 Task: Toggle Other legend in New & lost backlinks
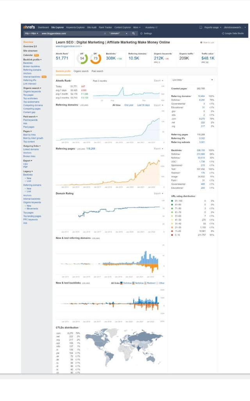click(161, 283)
